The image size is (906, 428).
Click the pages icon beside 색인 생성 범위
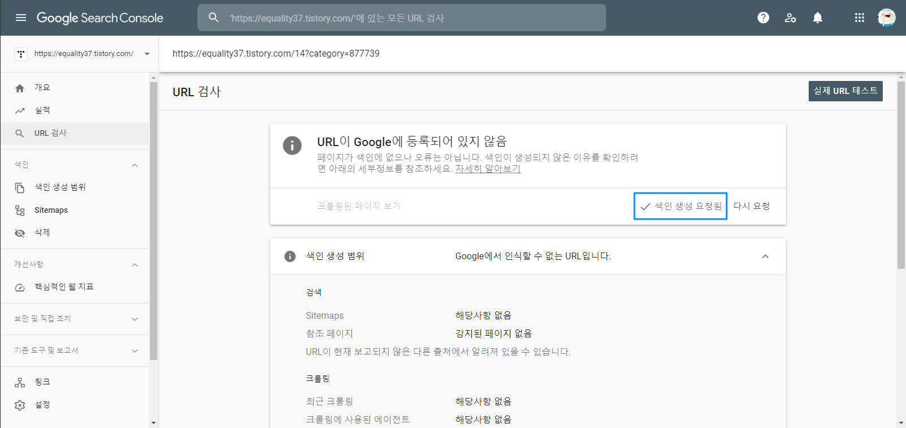(x=20, y=187)
